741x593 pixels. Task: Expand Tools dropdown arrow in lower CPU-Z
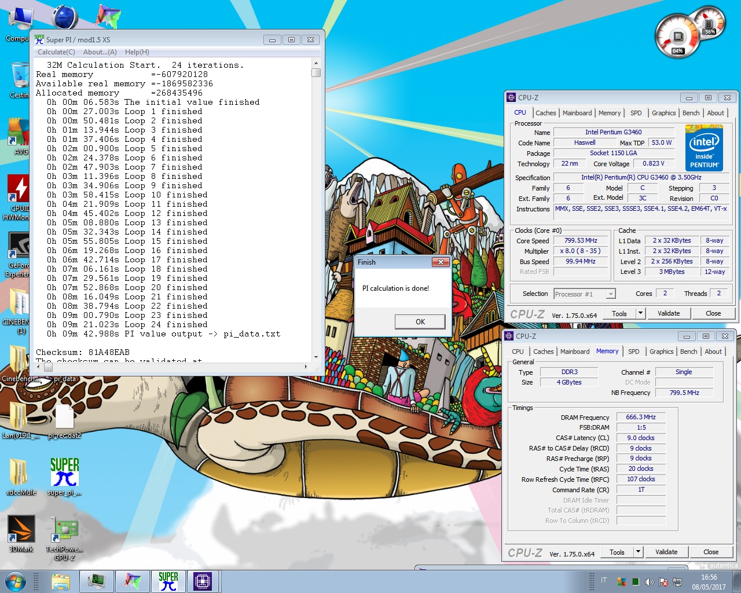(638, 552)
